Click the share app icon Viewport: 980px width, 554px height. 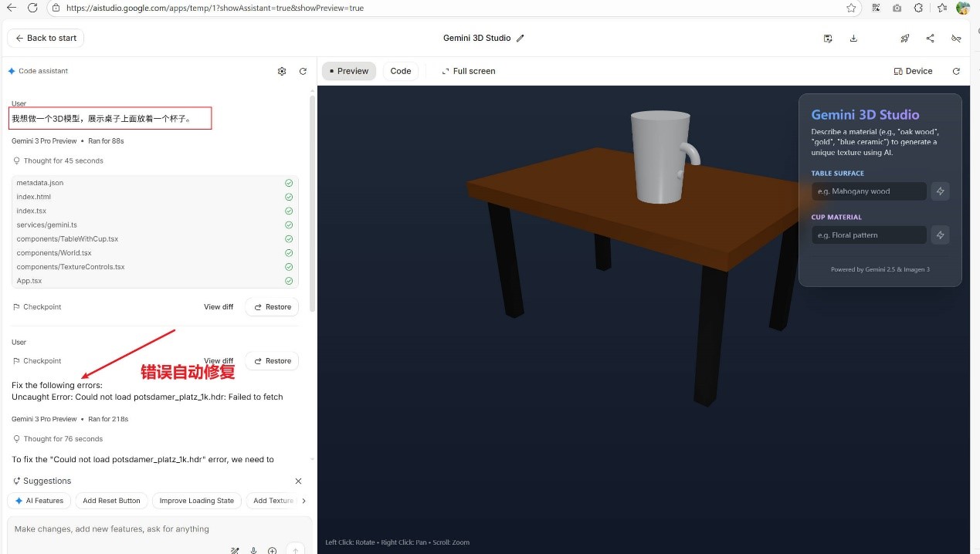click(930, 39)
